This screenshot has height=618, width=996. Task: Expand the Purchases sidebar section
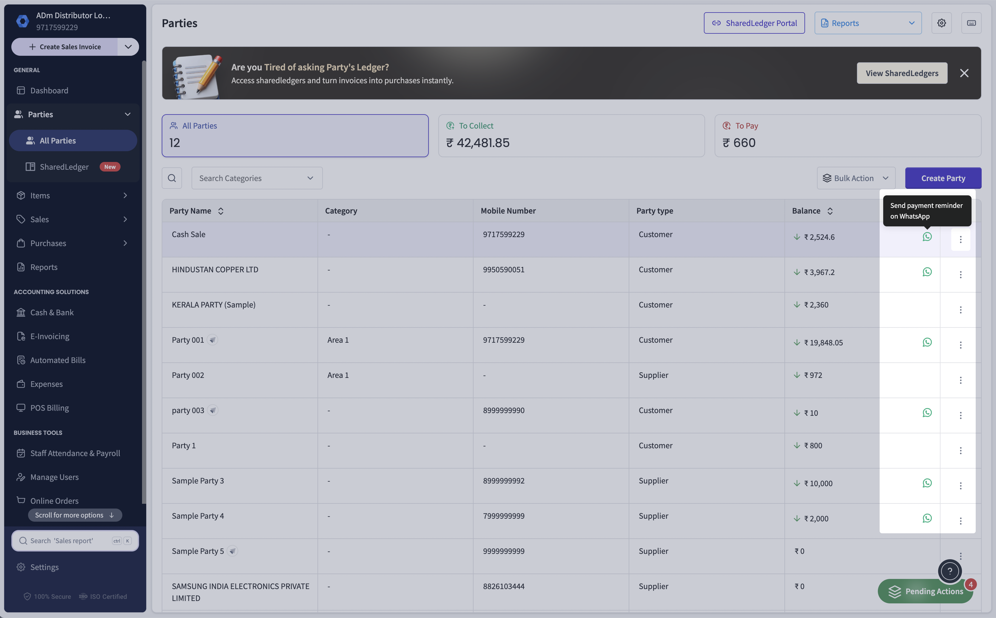pyautogui.click(x=125, y=243)
